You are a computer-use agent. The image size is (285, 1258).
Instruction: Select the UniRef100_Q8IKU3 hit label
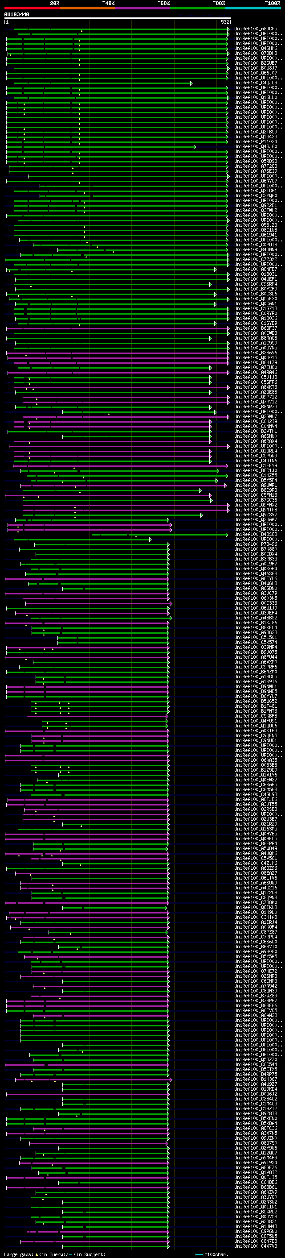[x=256, y=907]
